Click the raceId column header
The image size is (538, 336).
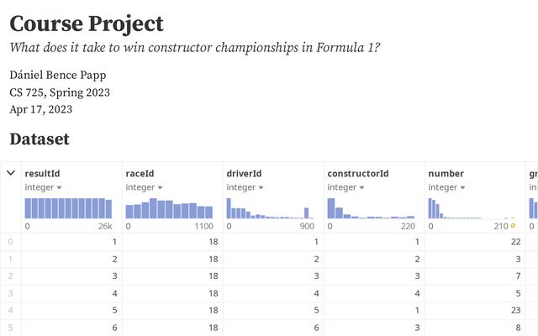(x=140, y=174)
